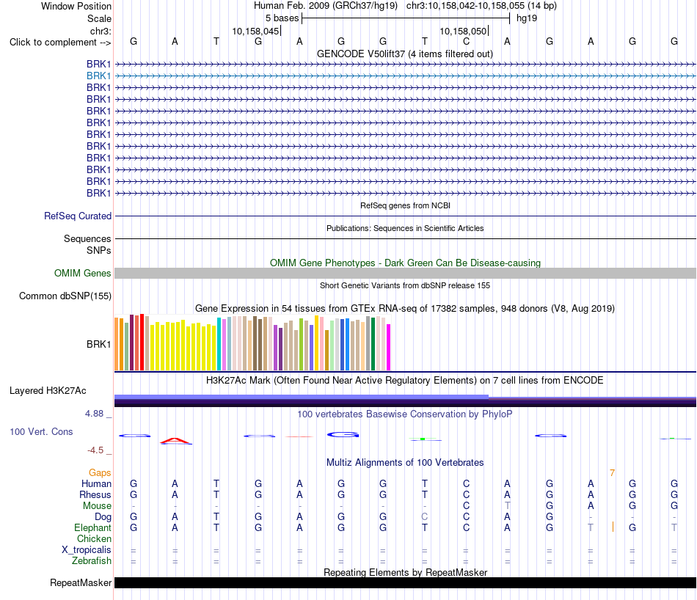Click the gray OMIM Genes item bar

point(405,274)
